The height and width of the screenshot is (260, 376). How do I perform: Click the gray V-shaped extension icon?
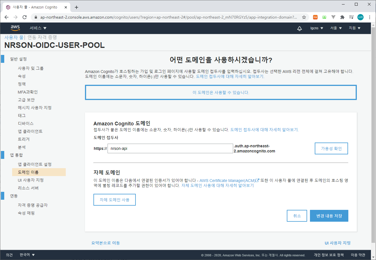[333, 17]
